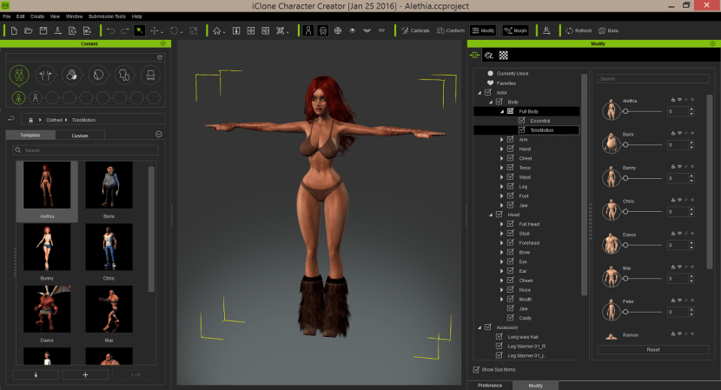Open the Submission Tools menu
721x390 pixels.
(108, 16)
